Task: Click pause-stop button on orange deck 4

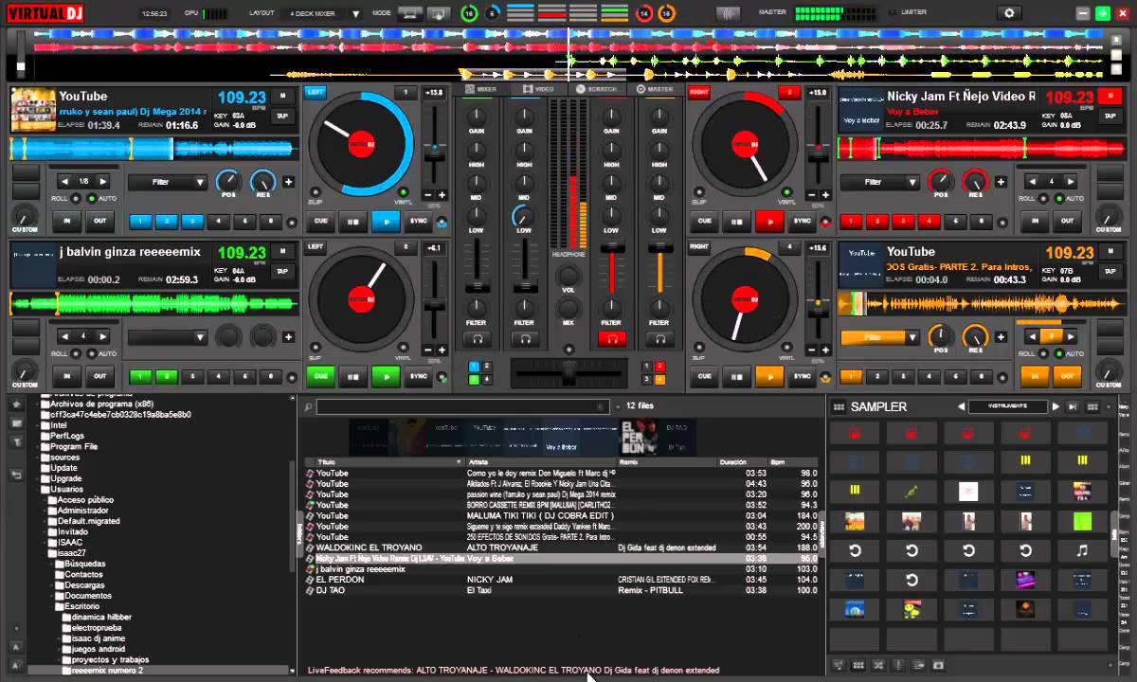Action: coord(737,376)
